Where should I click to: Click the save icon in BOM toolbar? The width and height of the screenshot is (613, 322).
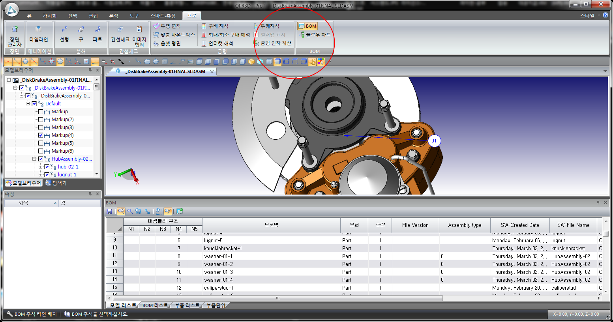(x=110, y=212)
